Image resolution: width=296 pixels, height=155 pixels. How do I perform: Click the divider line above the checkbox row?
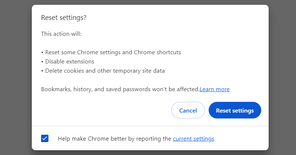(x=148, y=126)
